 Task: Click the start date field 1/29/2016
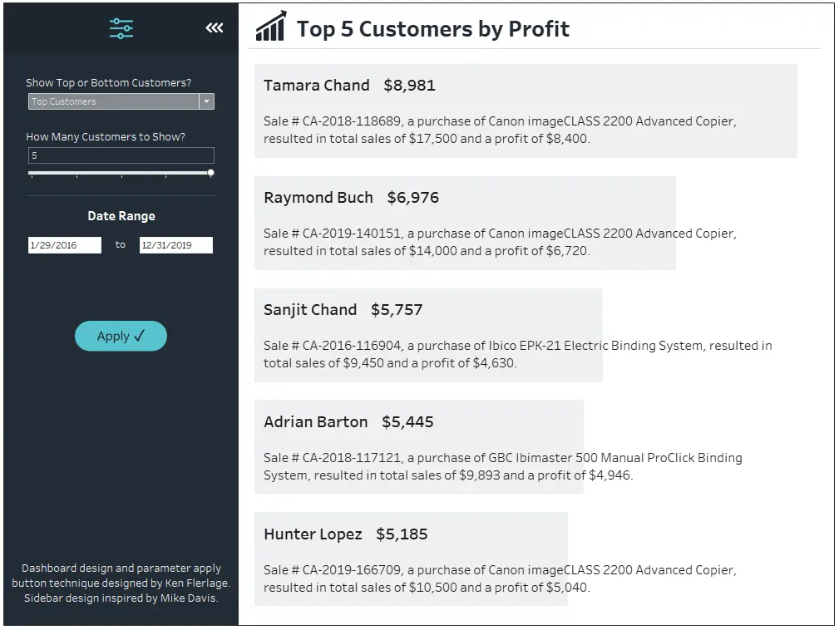(65, 245)
